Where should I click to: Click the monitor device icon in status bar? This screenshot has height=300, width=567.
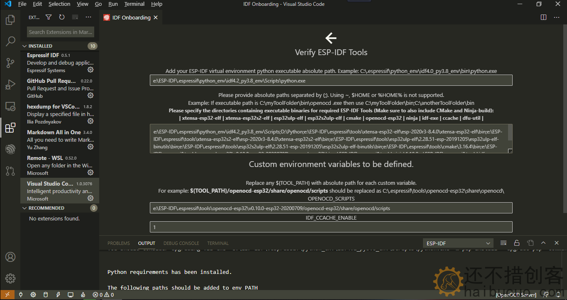pyautogui.click(x=71, y=295)
